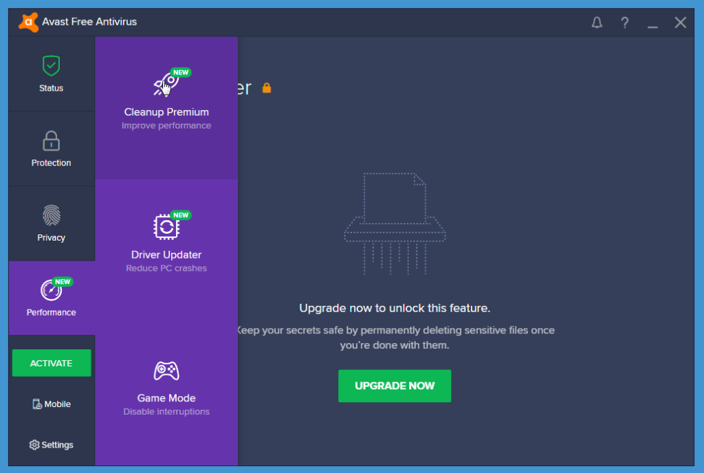
Task: Select the Performance gauge icon
Action: 51,290
